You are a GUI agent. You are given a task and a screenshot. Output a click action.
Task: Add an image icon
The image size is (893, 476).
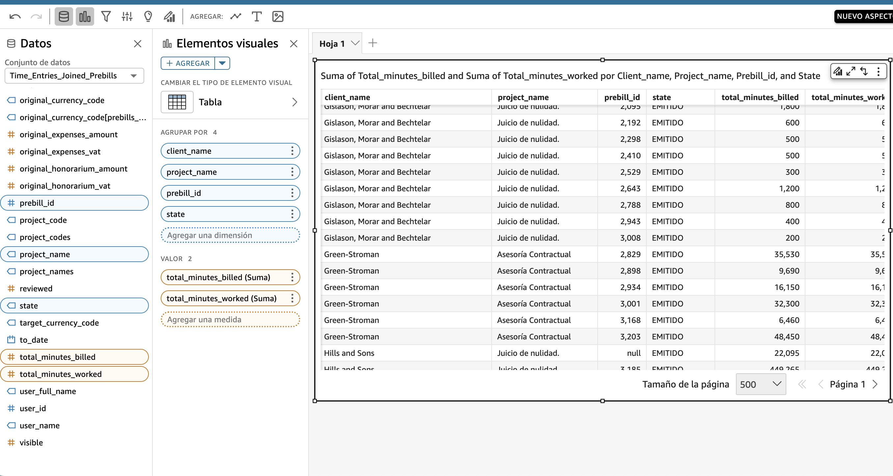click(x=278, y=16)
